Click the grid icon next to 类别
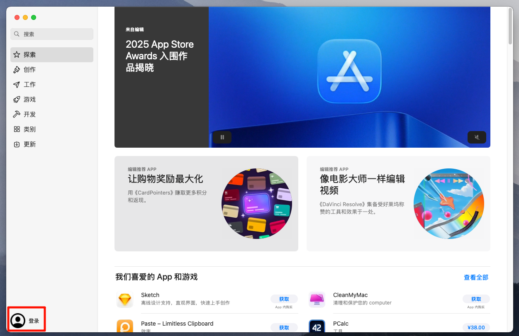 [x=17, y=129]
